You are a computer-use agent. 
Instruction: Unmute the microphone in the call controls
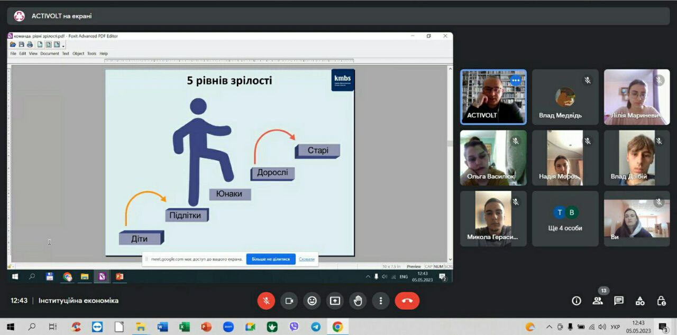pos(266,301)
